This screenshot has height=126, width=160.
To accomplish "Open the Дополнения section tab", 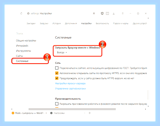I will (71, 23).
